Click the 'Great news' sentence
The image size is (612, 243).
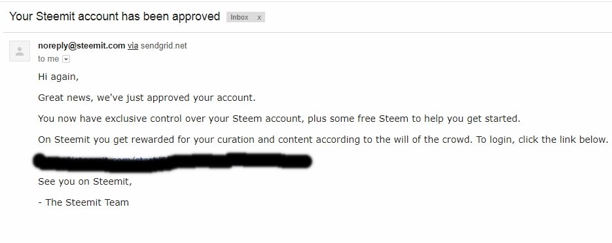point(147,98)
